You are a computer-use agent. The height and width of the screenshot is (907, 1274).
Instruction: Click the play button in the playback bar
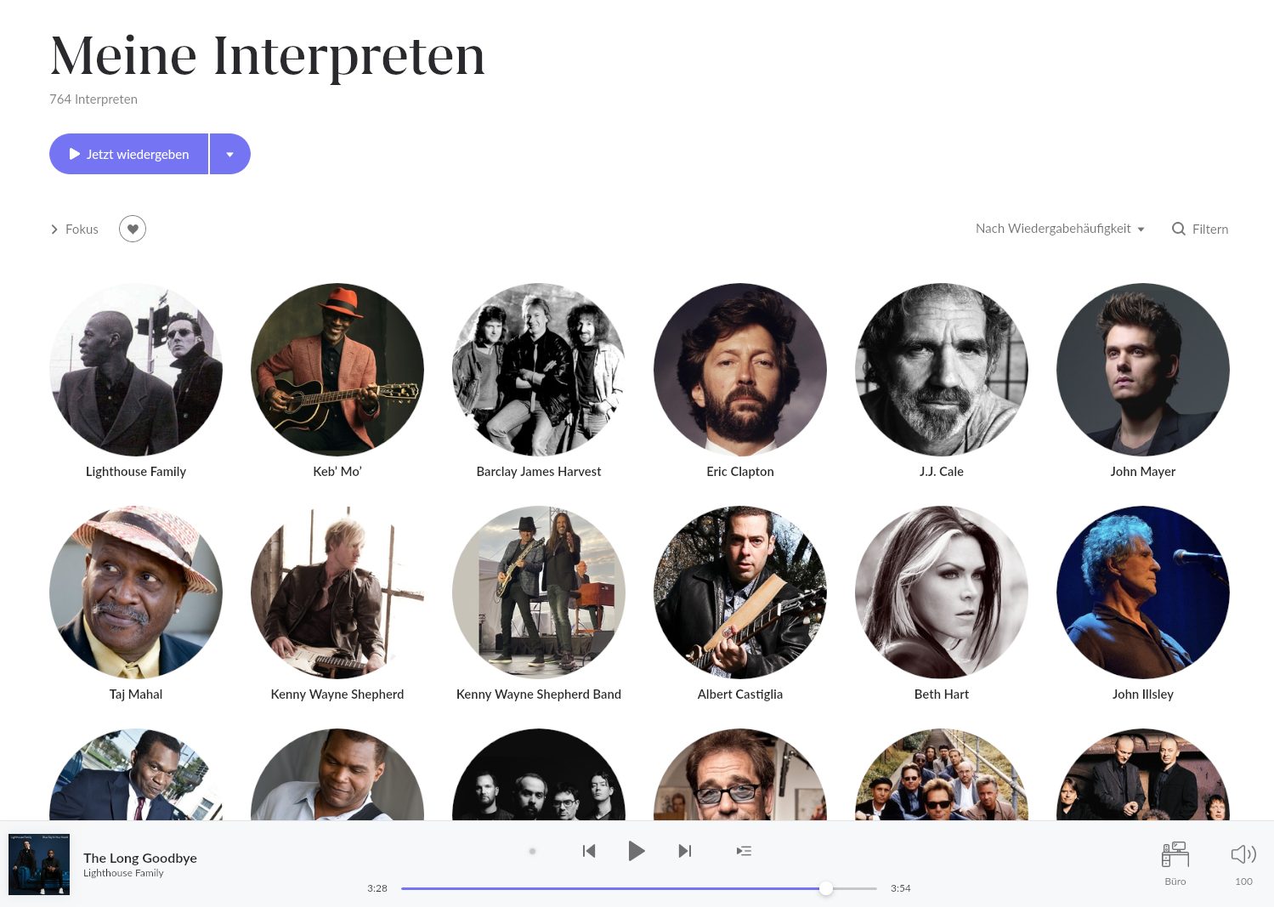(636, 851)
